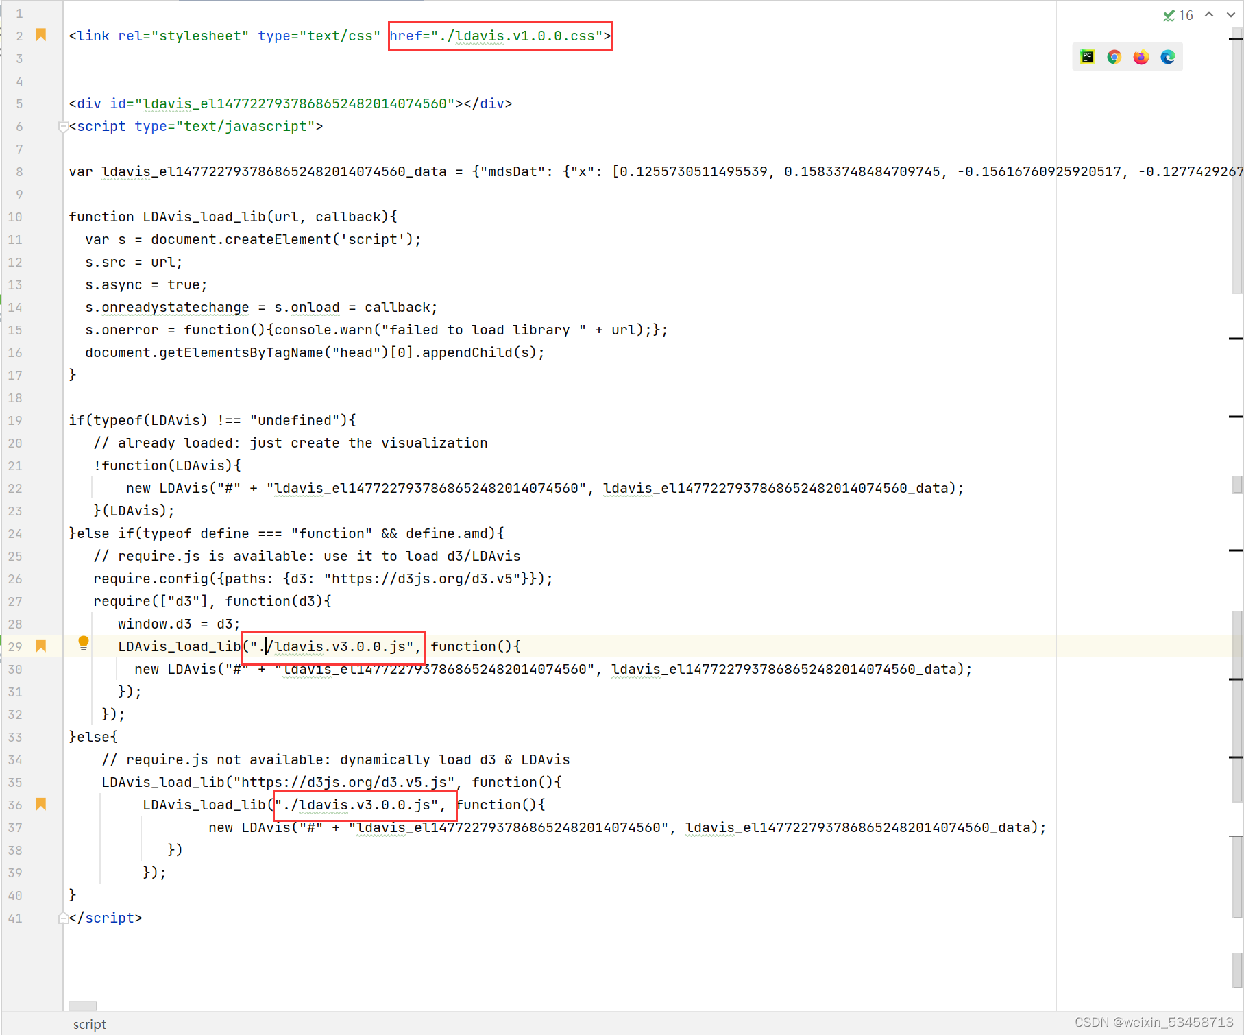The height and width of the screenshot is (1035, 1244).
Task: Click the bookmark icon on line 29
Action: coord(41,646)
